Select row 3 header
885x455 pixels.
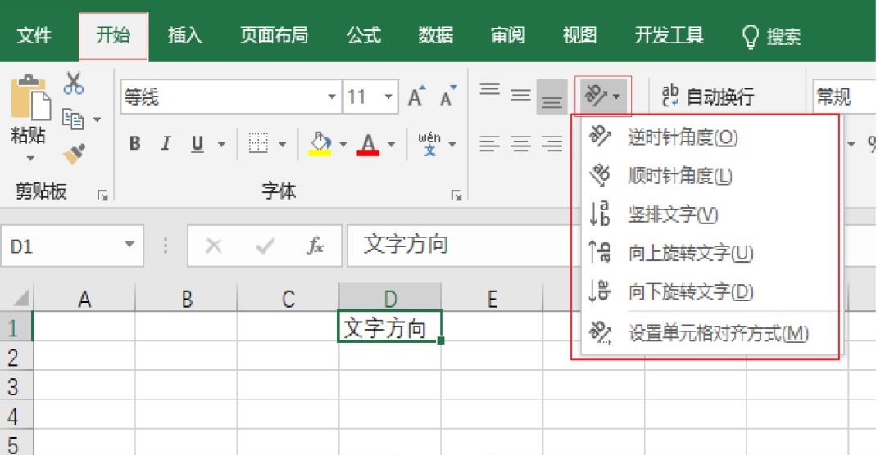pos(16,386)
